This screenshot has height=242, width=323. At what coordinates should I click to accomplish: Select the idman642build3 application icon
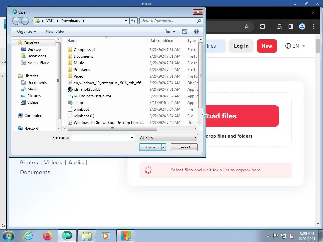click(70, 89)
